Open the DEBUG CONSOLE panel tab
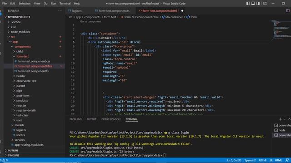The image size is (291, 163). 111,119
